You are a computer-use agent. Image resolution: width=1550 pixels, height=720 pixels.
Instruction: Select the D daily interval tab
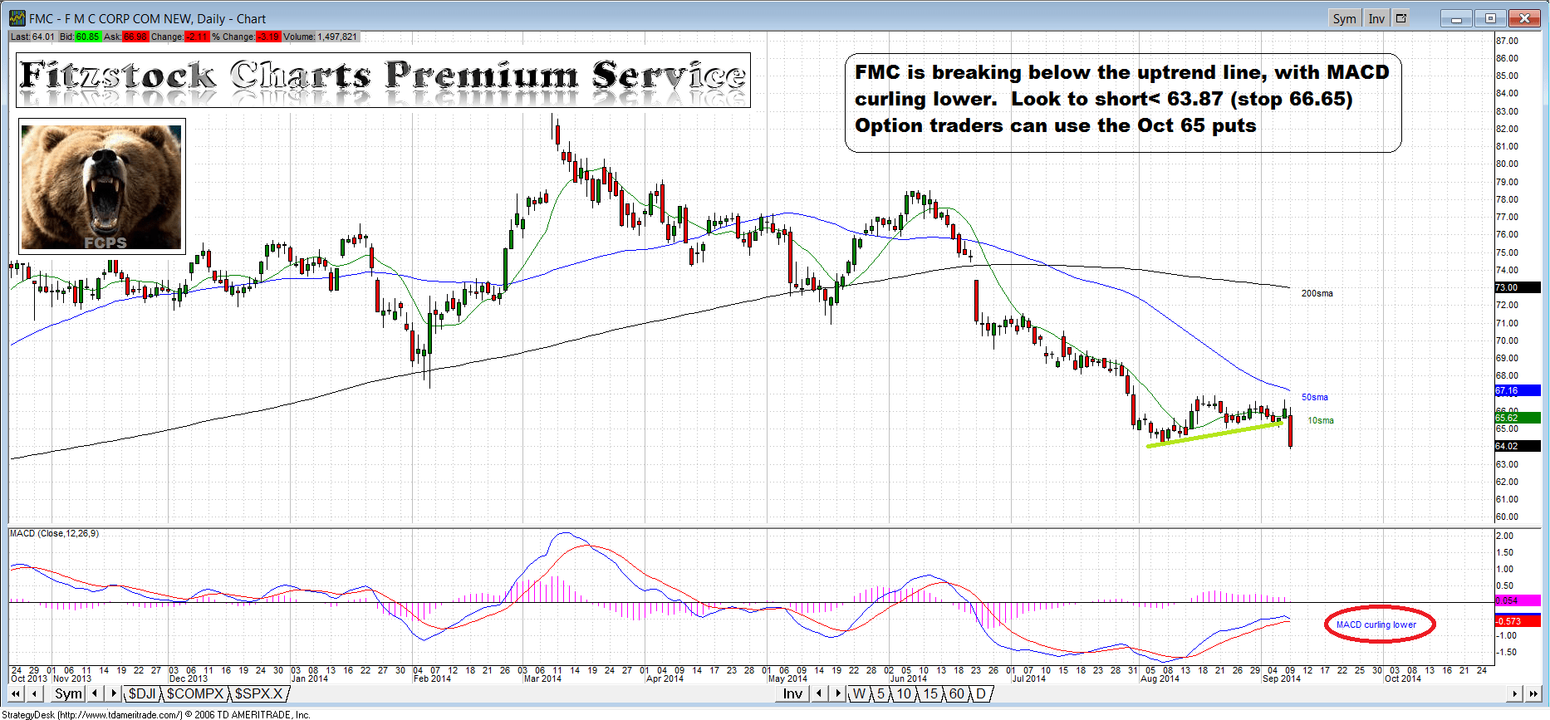pos(981,693)
